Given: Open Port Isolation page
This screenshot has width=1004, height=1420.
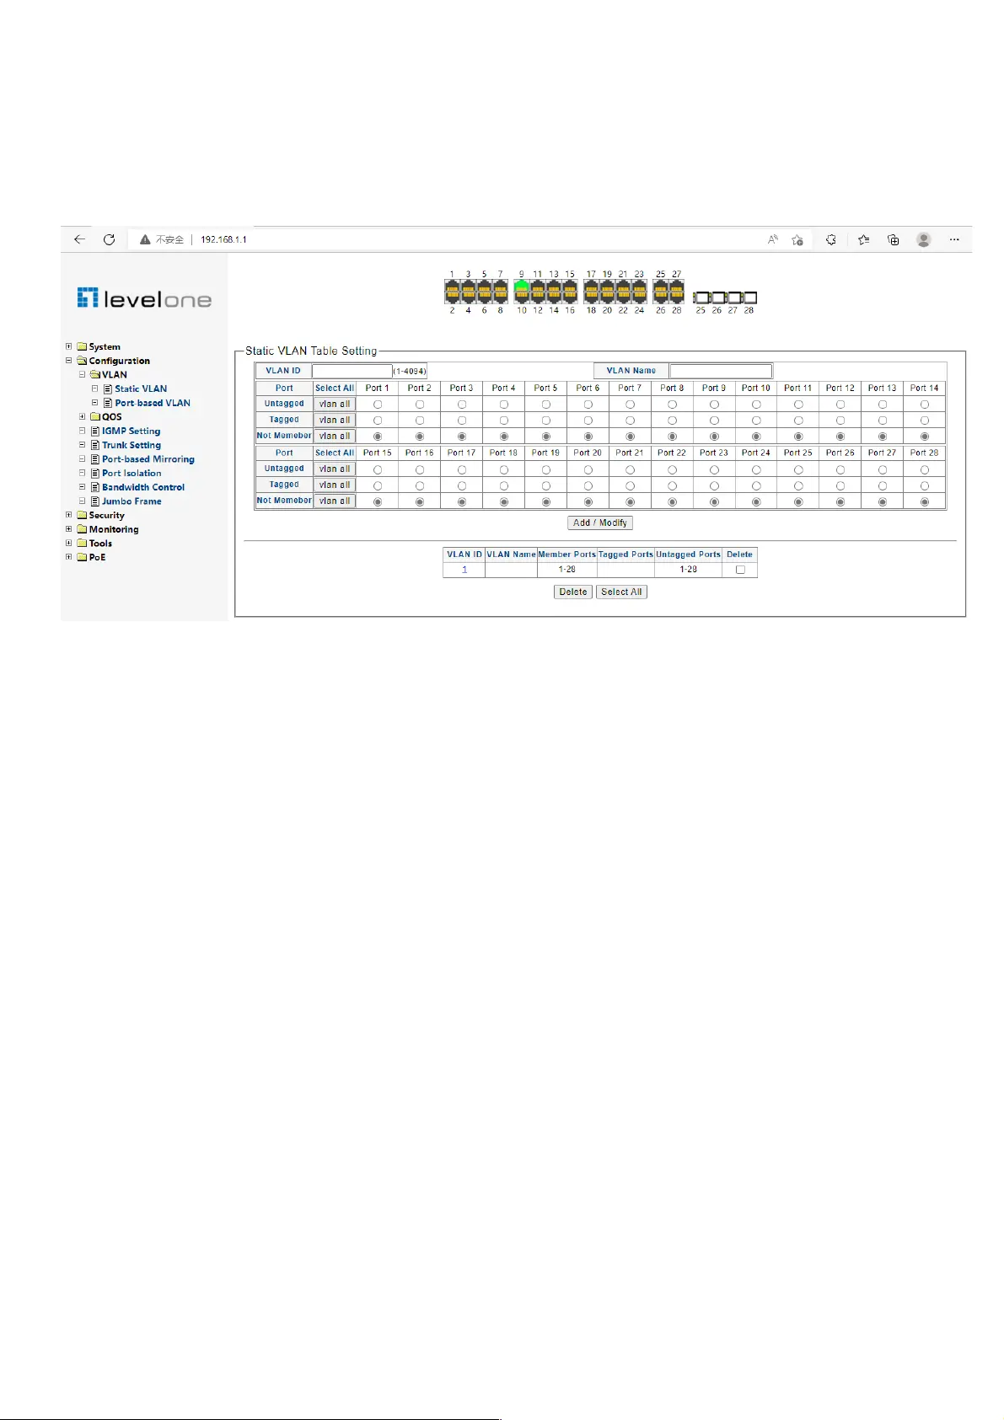Looking at the screenshot, I should (x=132, y=473).
